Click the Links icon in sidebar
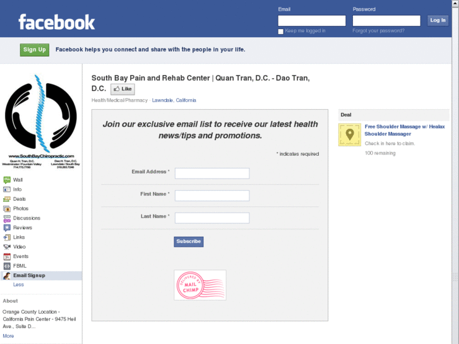Image resolution: width=459 pixels, height=344 pixels. (x=7, y=237)
